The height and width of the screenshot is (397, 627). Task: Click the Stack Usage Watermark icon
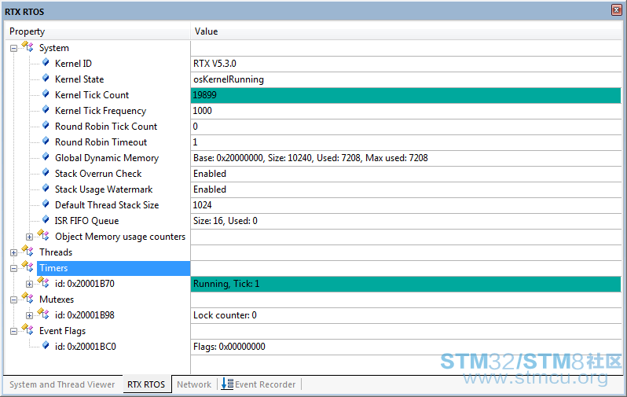[x=46, y=189]
